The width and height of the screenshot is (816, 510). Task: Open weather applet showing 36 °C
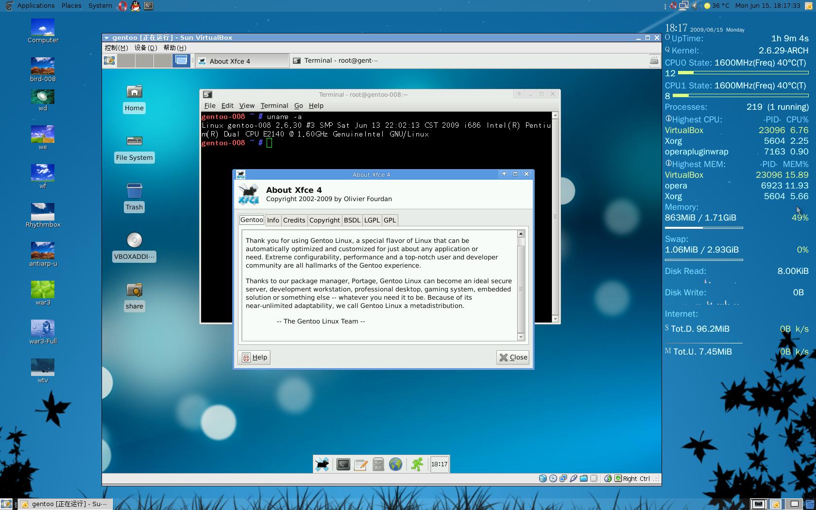717,6
